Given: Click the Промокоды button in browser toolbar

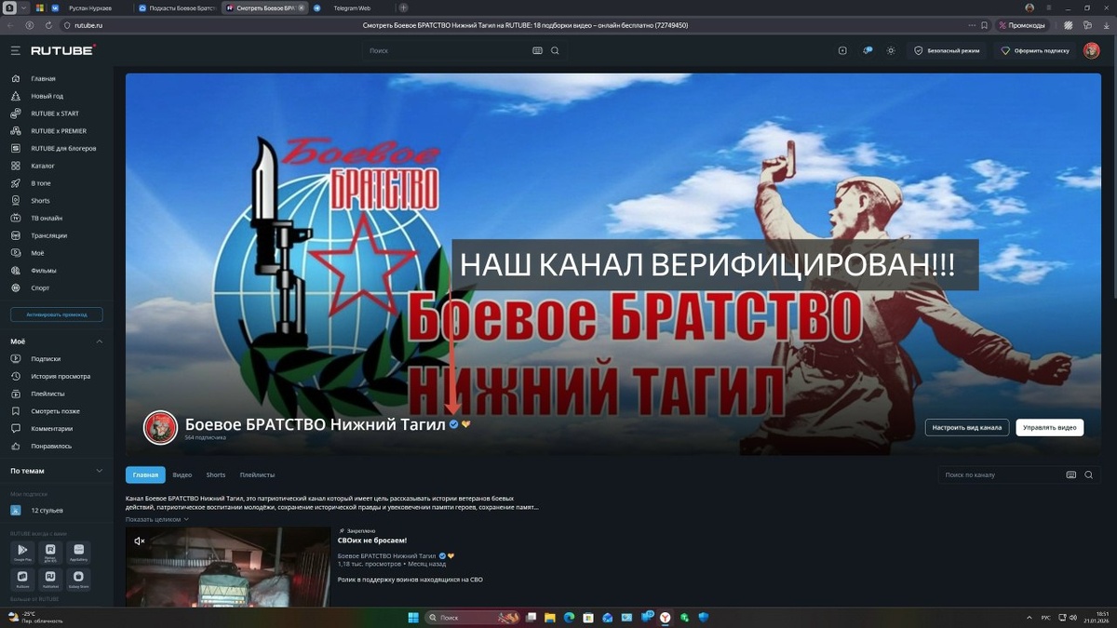Looking at the screenshot, I should click(x=1023, y=25).
